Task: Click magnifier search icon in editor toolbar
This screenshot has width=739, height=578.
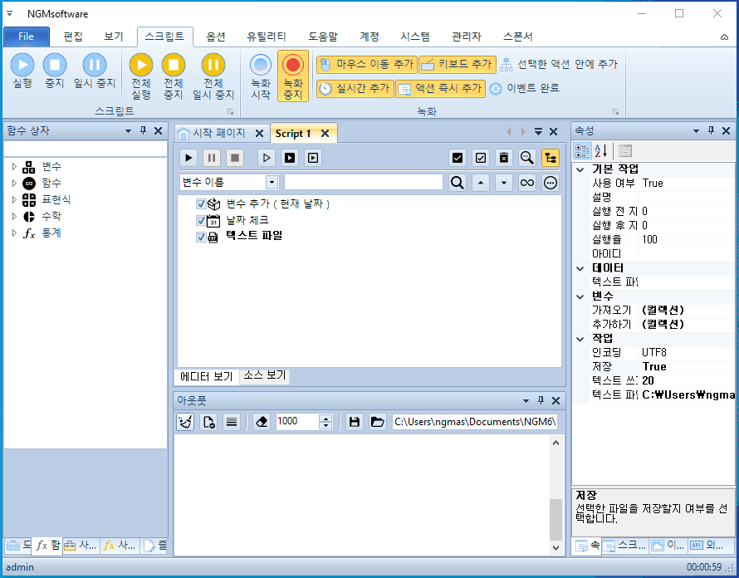Action: click(x=527, y=158)
